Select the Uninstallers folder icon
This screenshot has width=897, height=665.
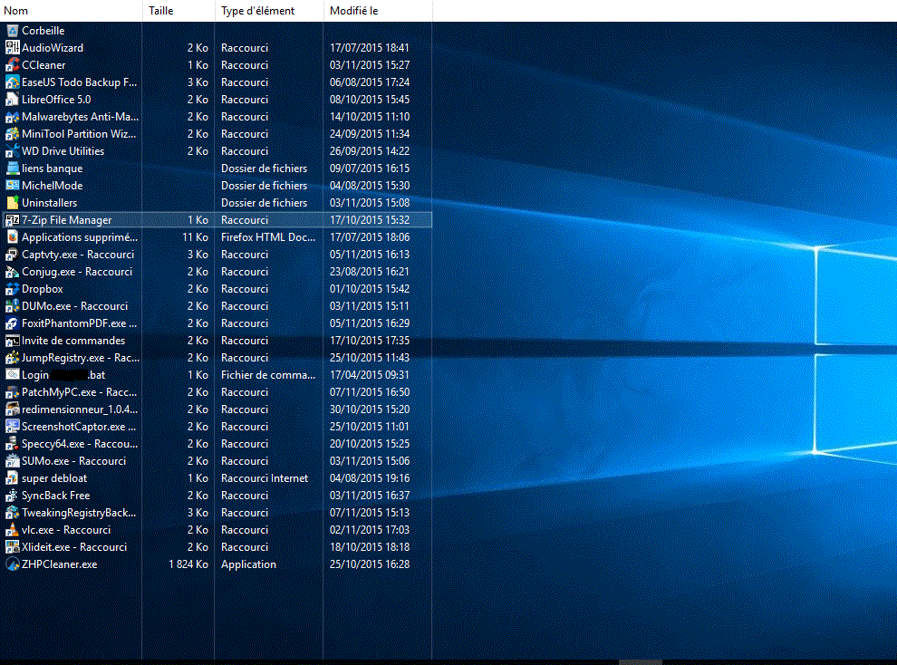click(12, 202)
